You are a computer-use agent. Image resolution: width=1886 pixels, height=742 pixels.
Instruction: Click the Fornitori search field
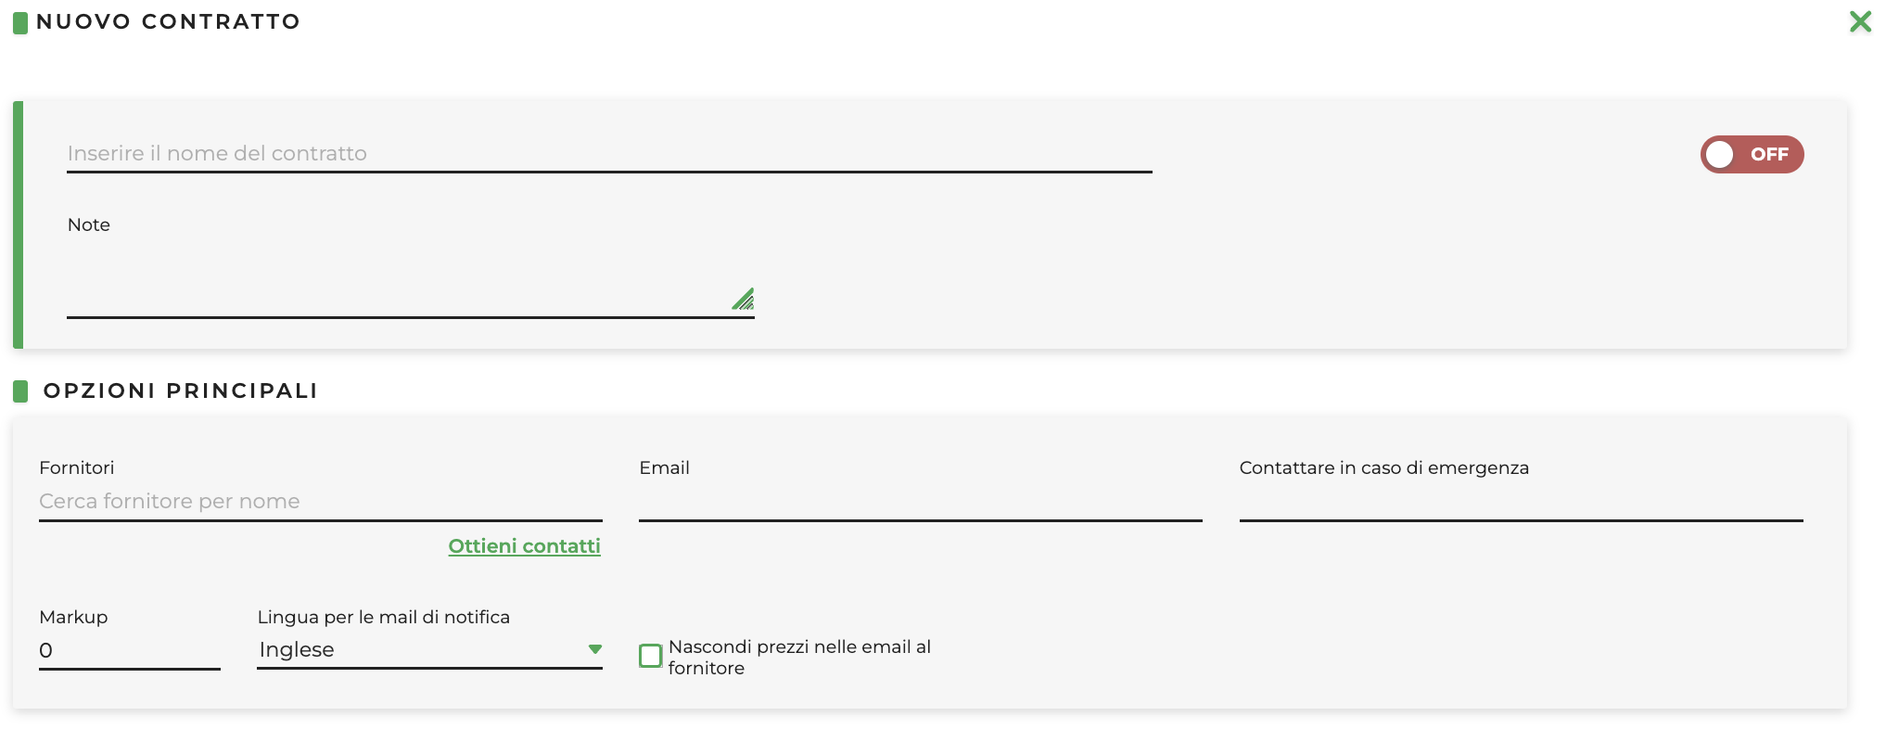click(320, 502)
